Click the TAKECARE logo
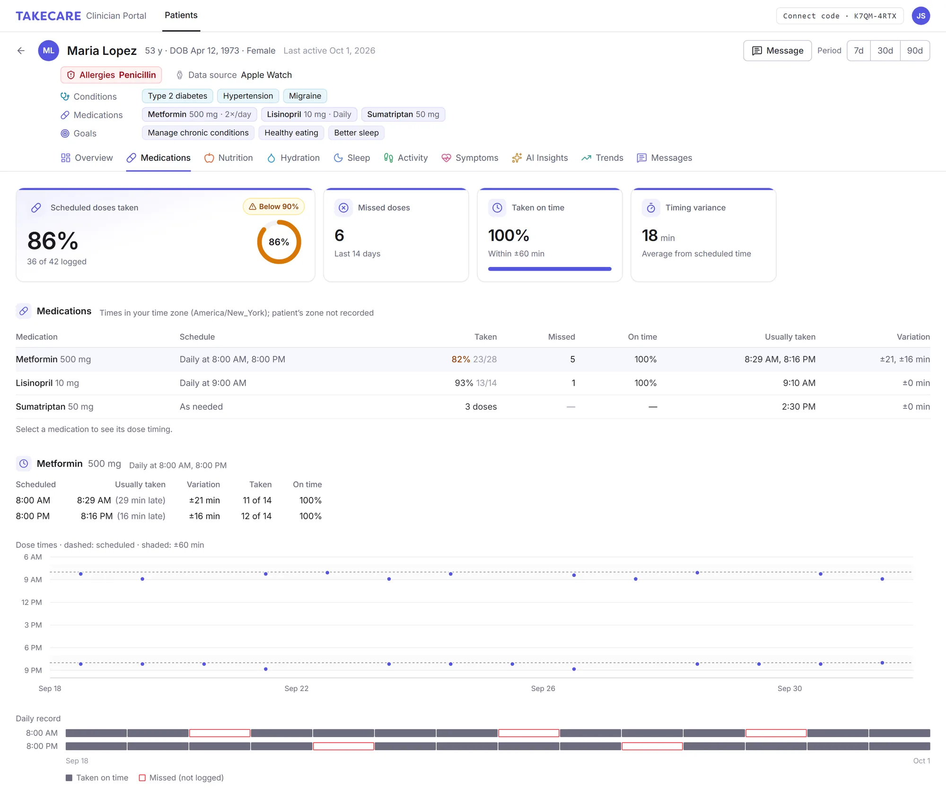The image size is (946, 789). pyautogui.click(x=48, y=16)
